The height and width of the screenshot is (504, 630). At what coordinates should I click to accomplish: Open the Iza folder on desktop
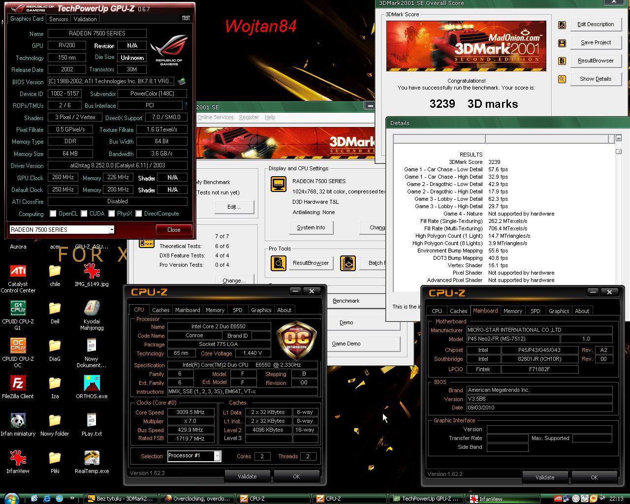point(55,387)
